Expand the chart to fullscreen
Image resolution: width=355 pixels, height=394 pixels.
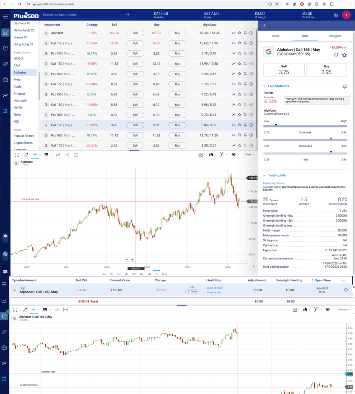16,155
